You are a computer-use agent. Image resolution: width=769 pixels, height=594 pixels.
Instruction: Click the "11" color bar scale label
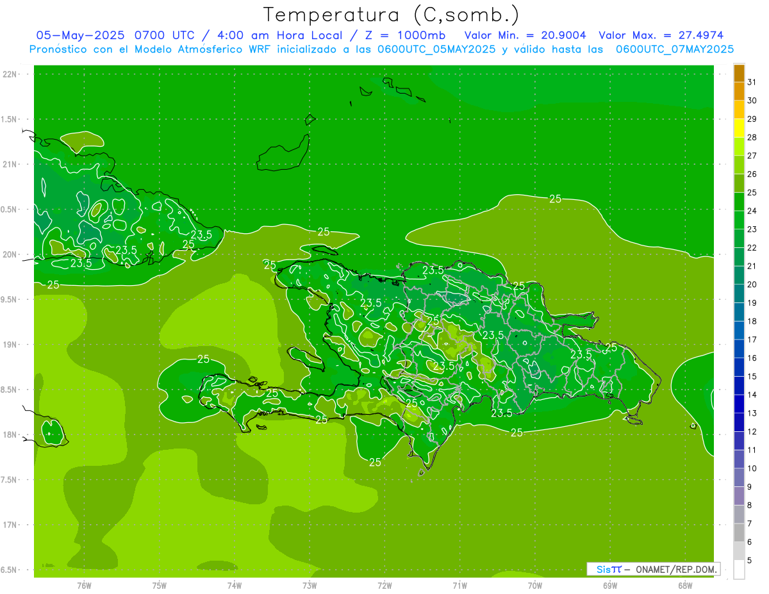752,450
